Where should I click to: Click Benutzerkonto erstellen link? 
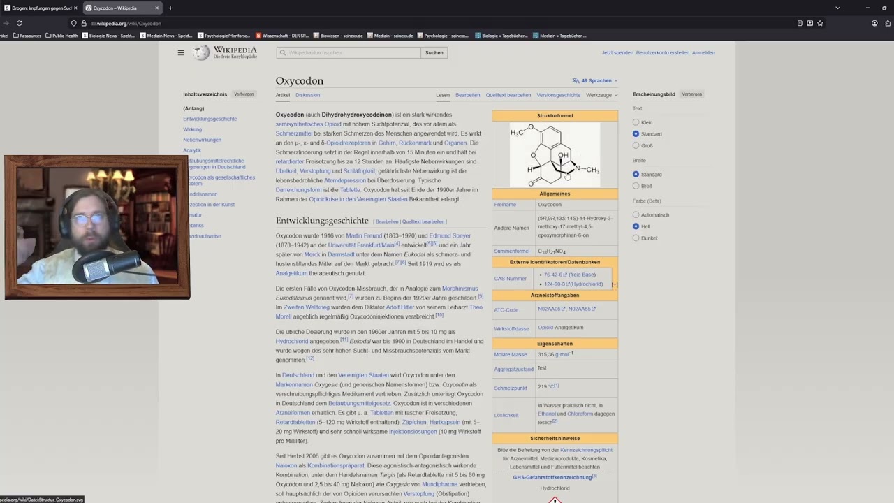click(662, 52)
